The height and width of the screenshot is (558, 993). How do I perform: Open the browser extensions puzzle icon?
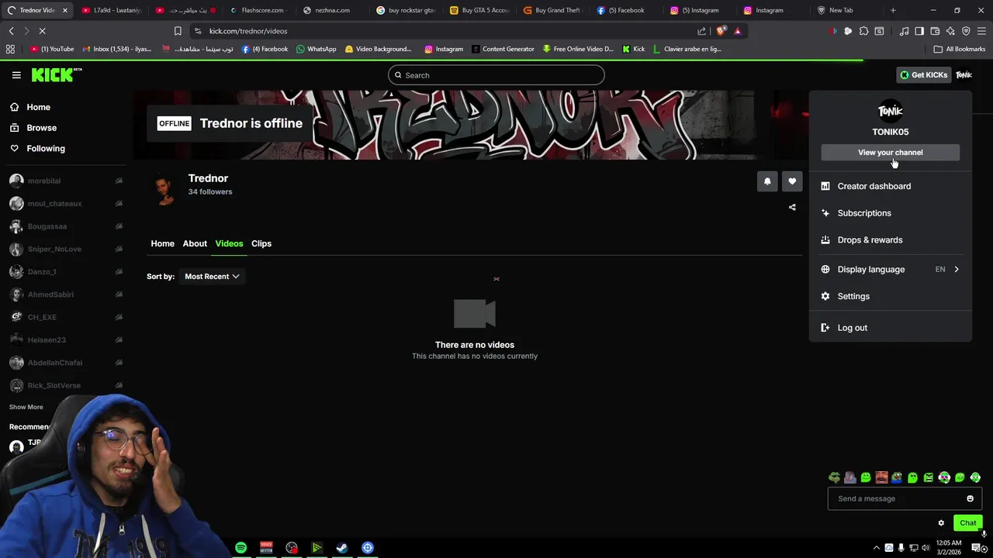pyautogui.click(x=863, y=31)
